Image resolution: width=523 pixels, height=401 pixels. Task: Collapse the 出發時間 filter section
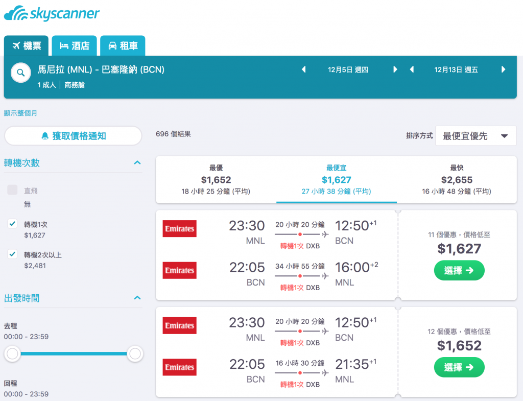tap(137, 298)
